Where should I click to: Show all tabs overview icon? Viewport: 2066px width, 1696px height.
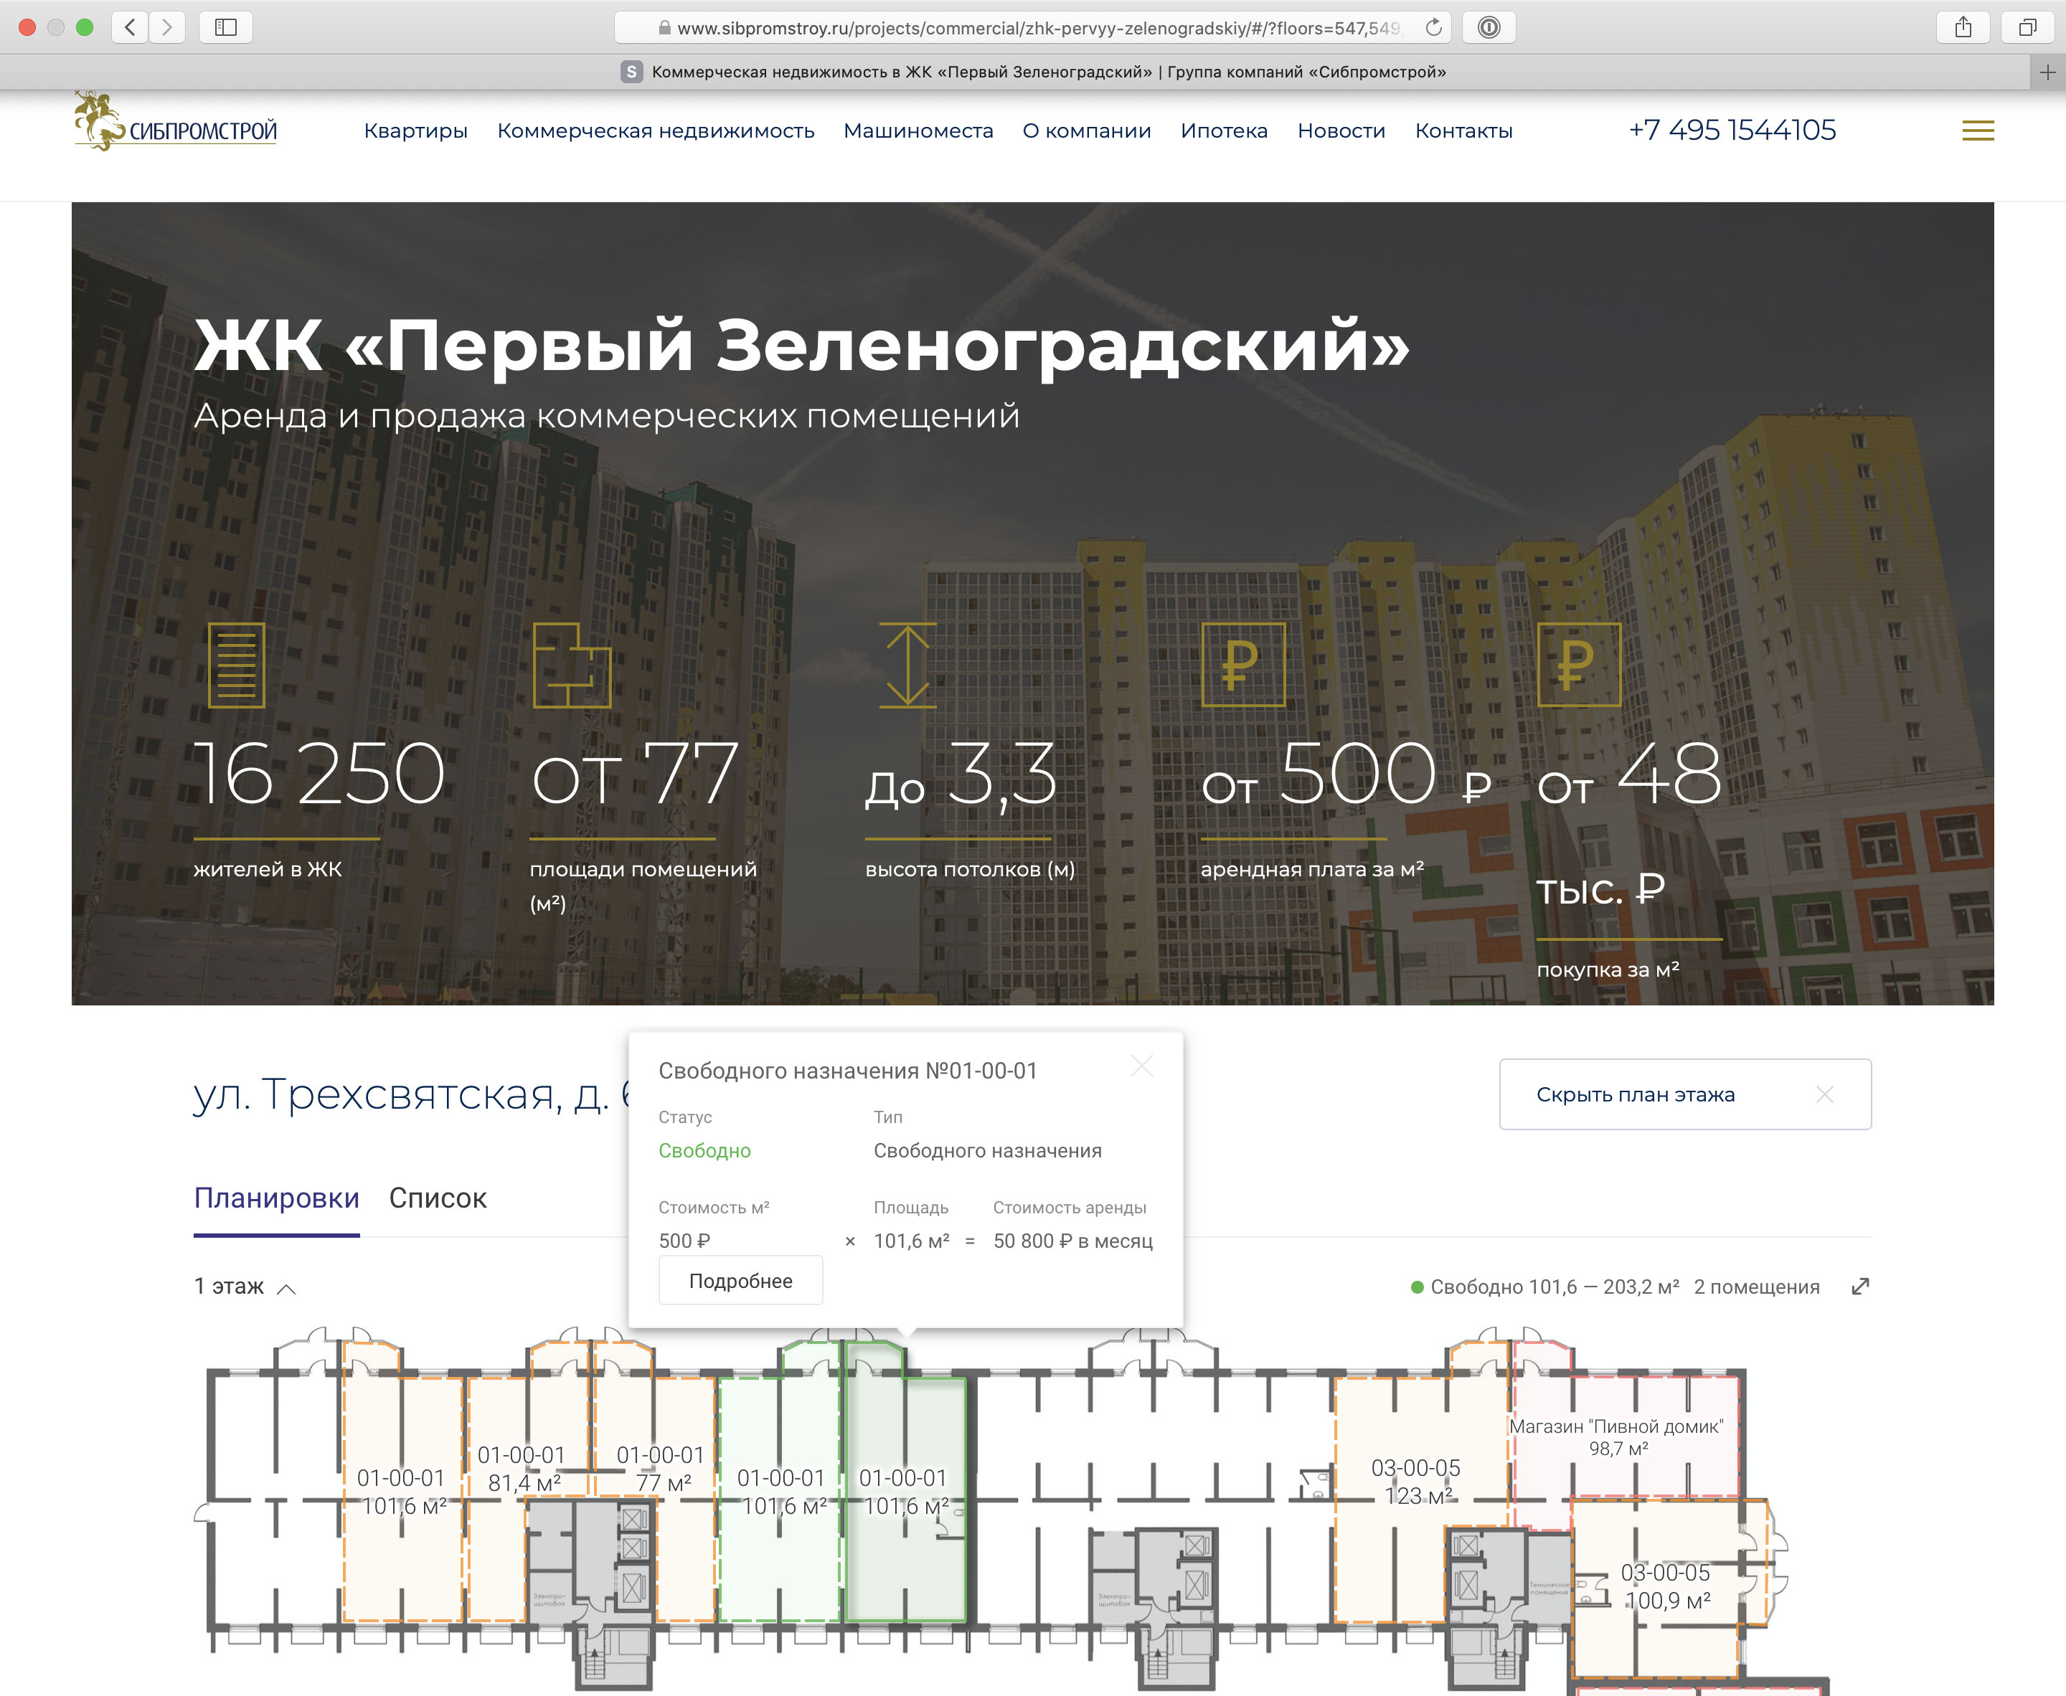(x=2028, y=27)
